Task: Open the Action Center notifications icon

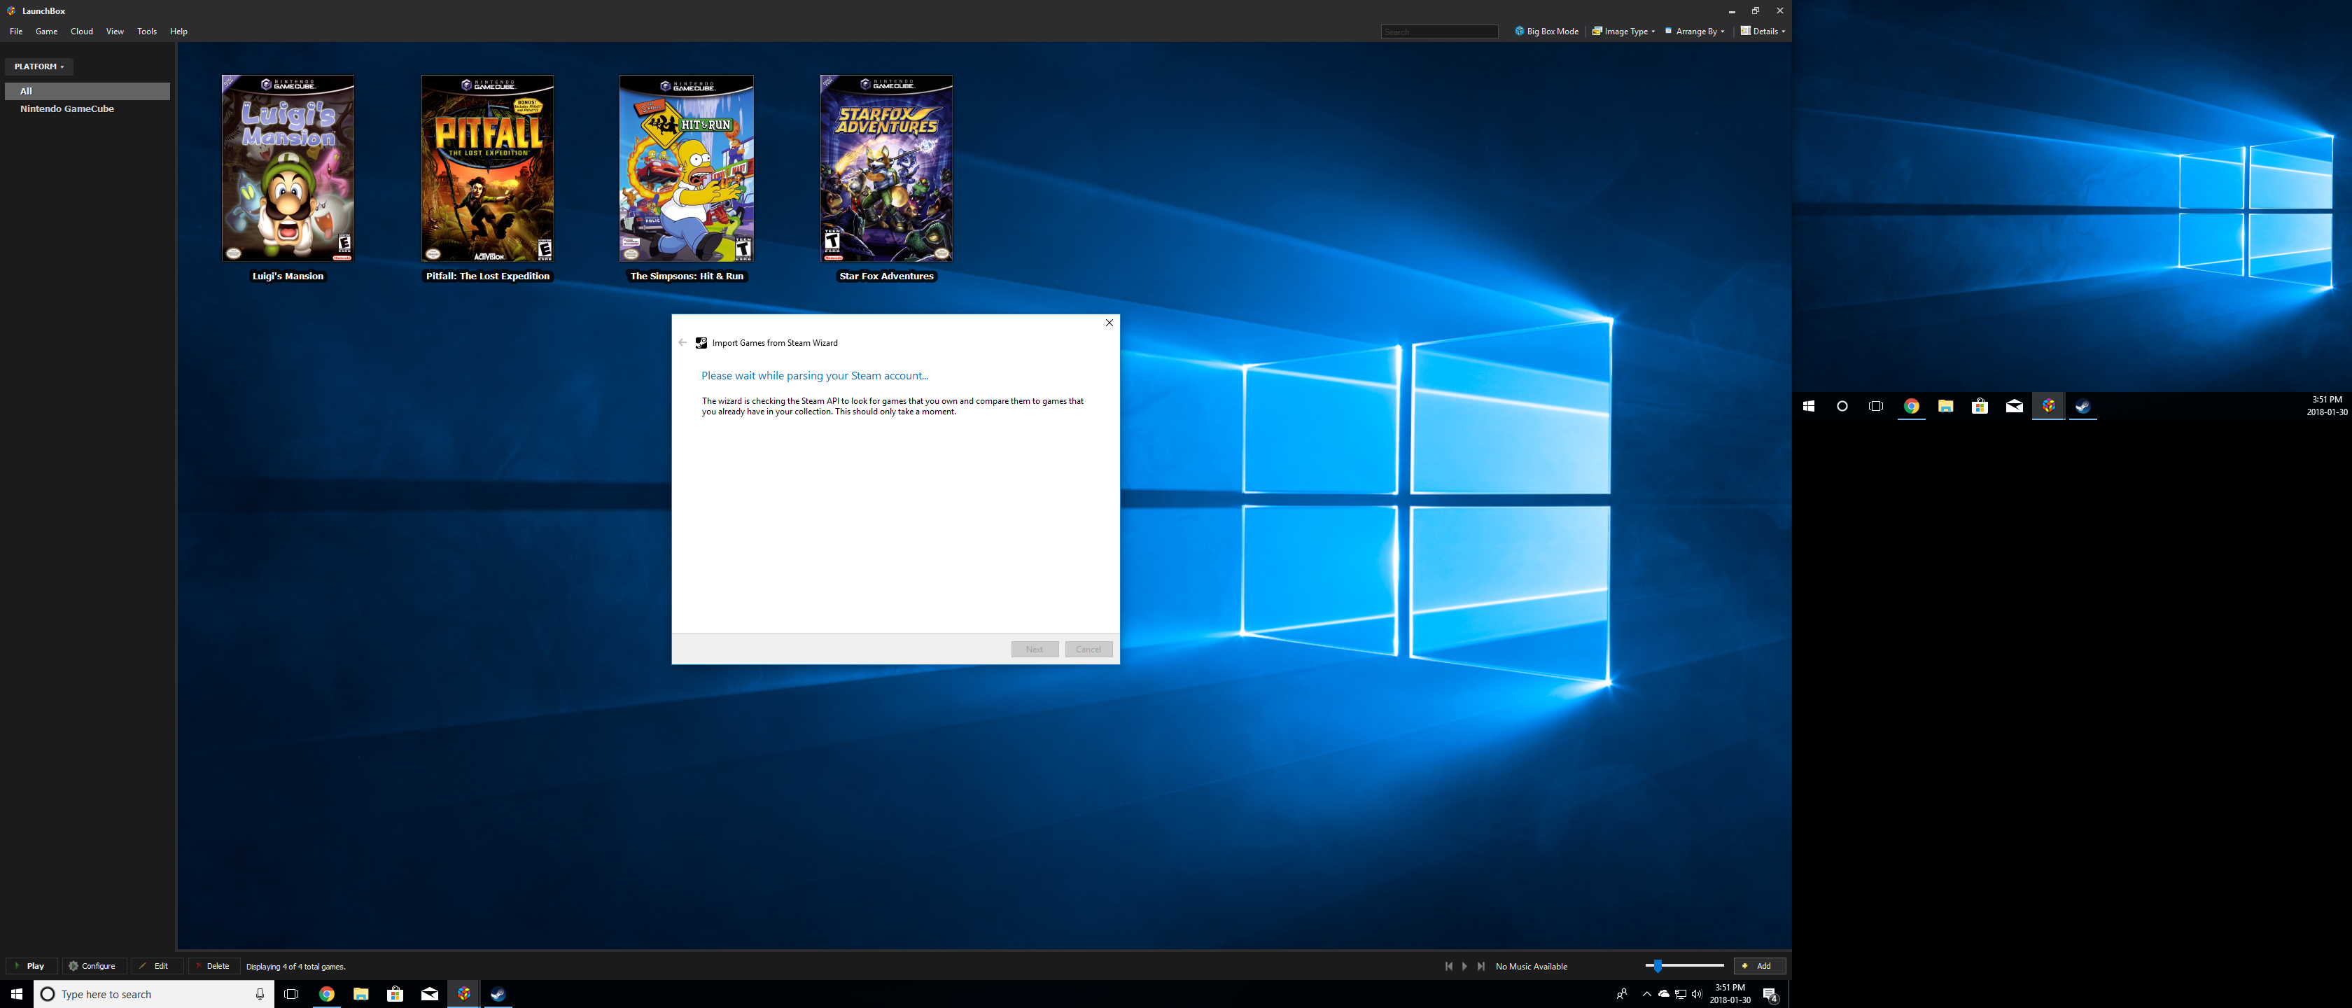Action: click(x=1770, y=994)
